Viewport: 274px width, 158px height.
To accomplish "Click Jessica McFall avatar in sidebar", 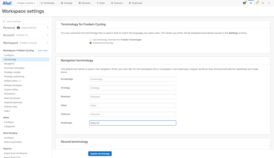I will 18,28.
